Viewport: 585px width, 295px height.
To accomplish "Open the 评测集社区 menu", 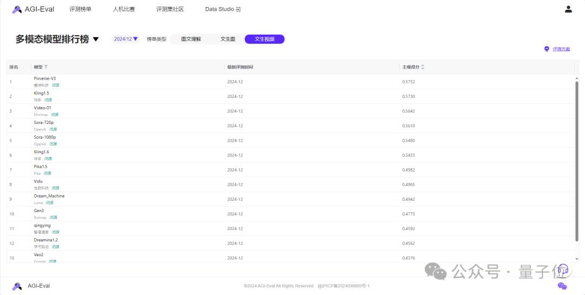I will coord(170,9).
